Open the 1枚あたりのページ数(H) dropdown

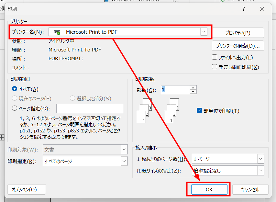(260, 159)
